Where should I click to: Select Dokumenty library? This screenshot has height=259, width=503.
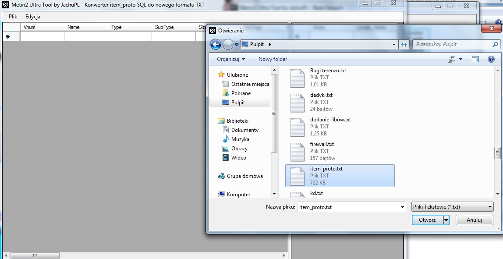[x=245, y=130]
